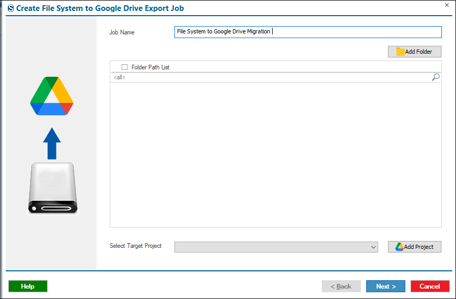Open Help with the green button

pos(28,286)
